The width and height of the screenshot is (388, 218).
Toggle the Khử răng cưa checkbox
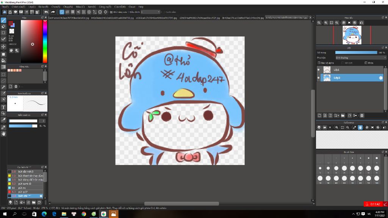[x=111, y=12]
